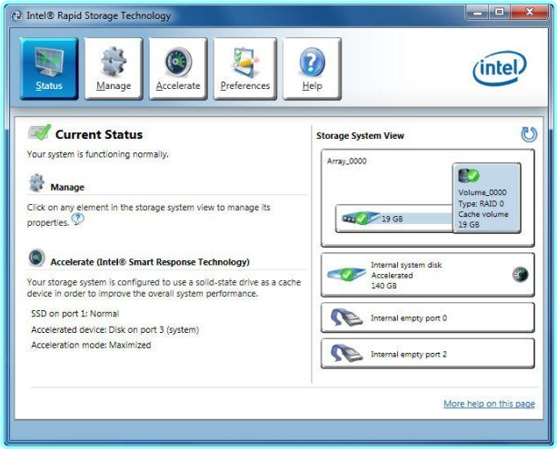Refresh the Storage System View
This screenshot has height=449, width=557.
click(x=529, y=134)
